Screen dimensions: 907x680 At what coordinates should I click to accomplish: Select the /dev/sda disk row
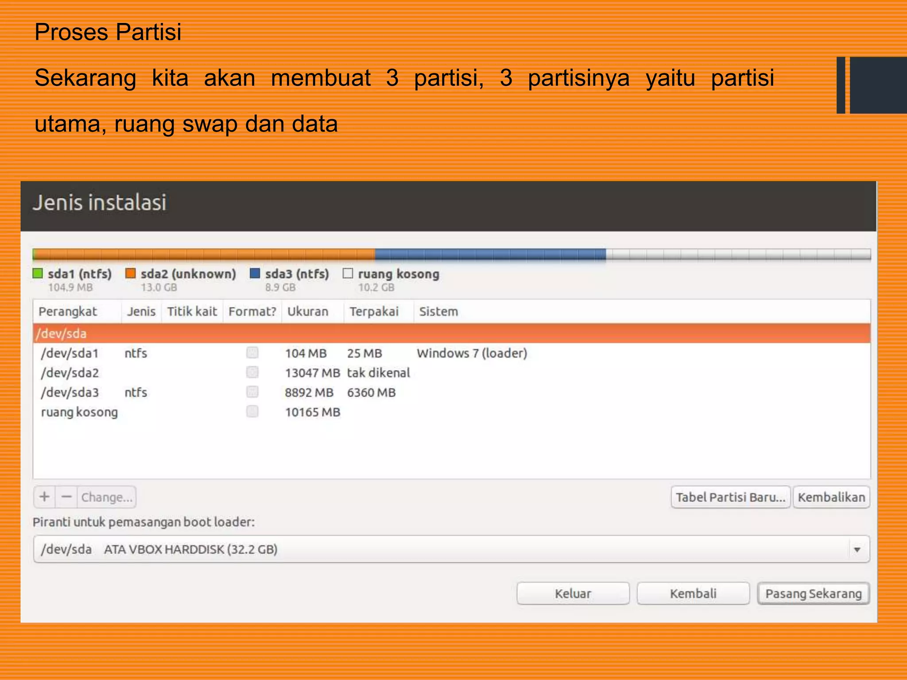[452, 333]
